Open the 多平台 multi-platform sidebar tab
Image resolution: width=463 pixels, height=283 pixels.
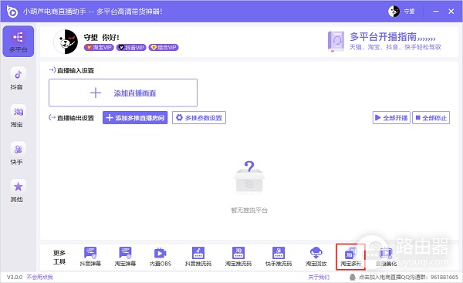(18, 42)
